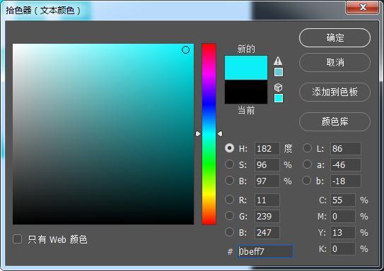The width and height of the screenshot is (384, 271).
Task: Click the 取消 button
Action: coord(334,63)
